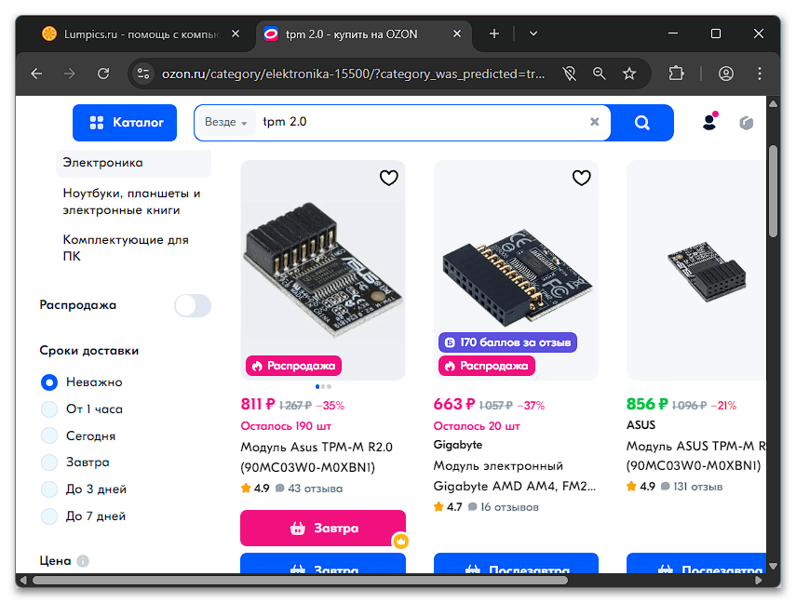
Task: Switch to the Lumpics.ru tab
Action: 142,34
